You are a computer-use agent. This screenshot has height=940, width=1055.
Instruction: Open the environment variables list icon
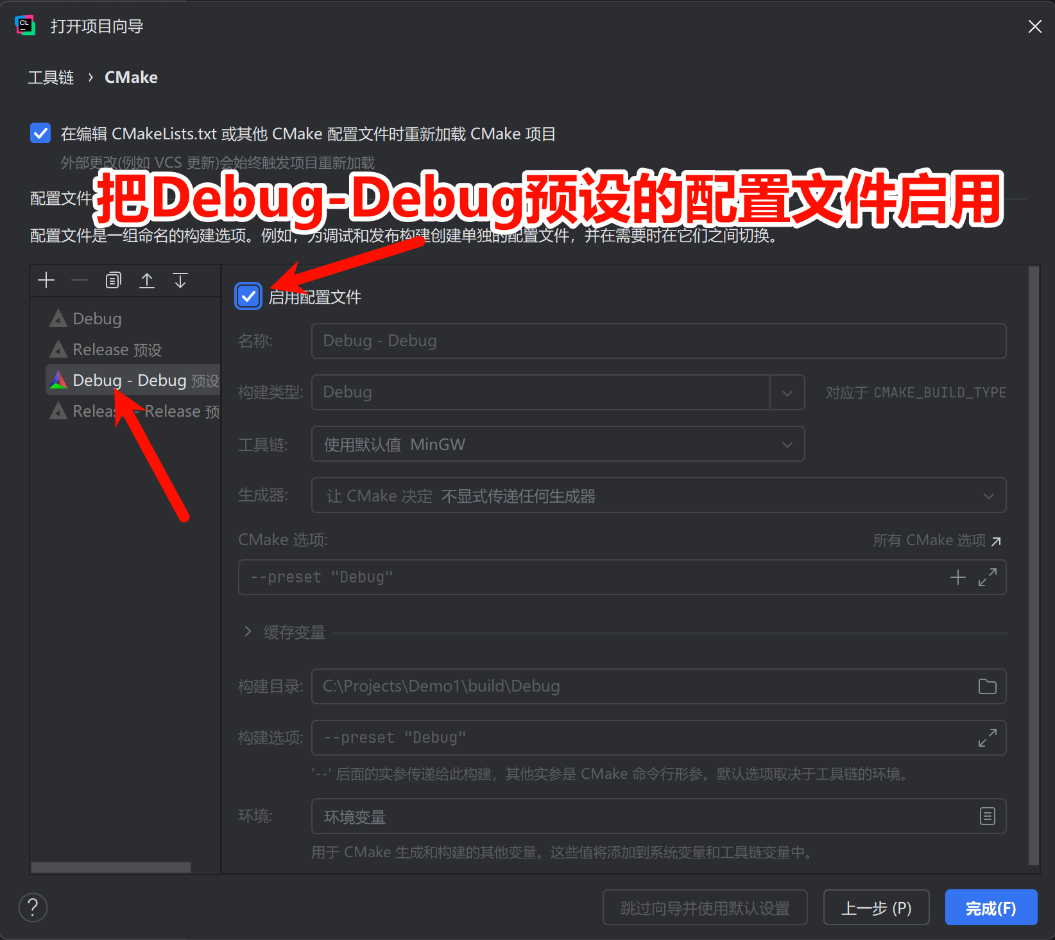(x=987, y=816)
